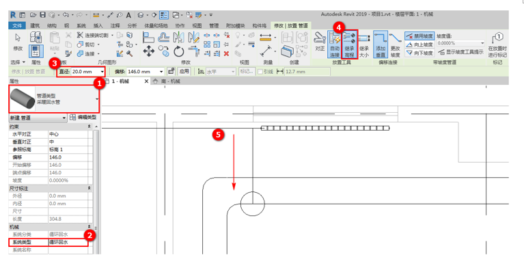Expand the 管道类型 type selector dropdown
This screenshot has height=266, width=524.
click(x=97, y=99)
